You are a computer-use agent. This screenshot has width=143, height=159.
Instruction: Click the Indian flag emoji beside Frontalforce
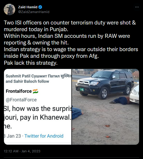pyautogui.click(x=36, y=91)
